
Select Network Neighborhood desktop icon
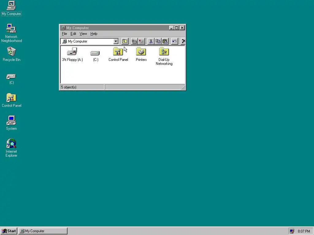click(11, 33)
